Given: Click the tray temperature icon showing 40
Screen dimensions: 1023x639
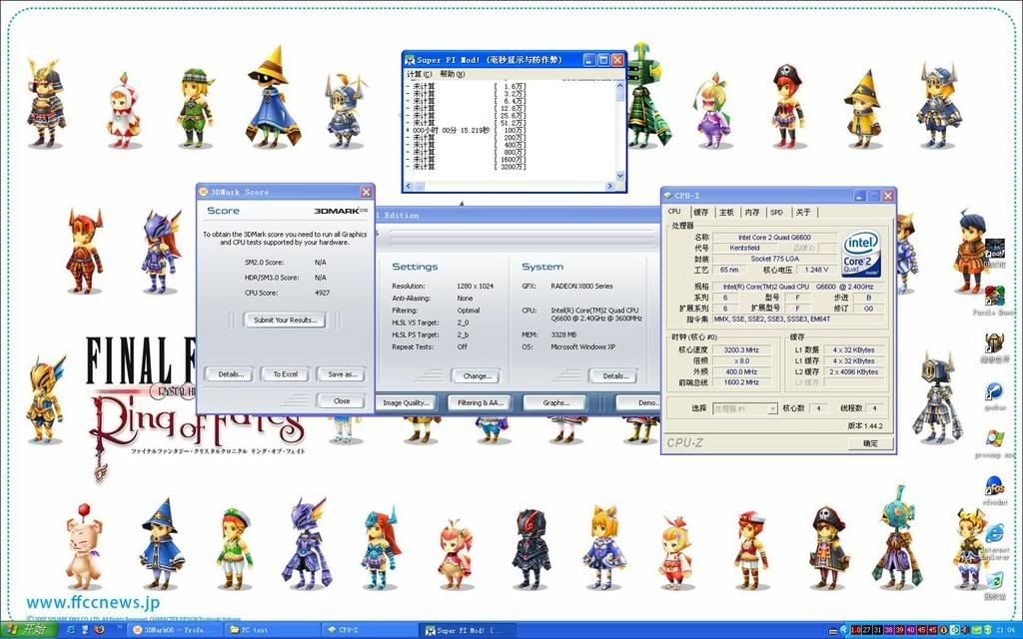Looking at the screenshot, I should tap(911, 630).
